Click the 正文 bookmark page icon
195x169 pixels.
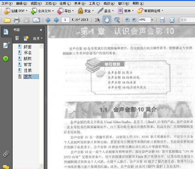(x=20, y=76)
